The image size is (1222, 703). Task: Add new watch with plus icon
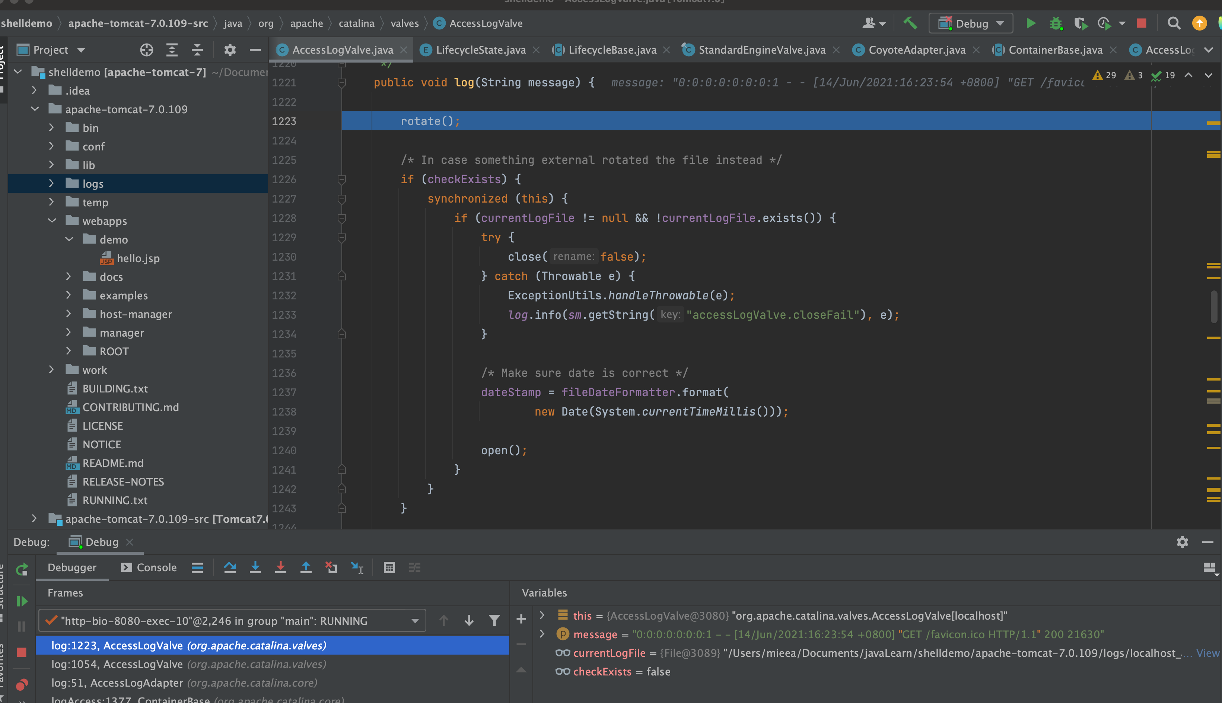point(521,619)
